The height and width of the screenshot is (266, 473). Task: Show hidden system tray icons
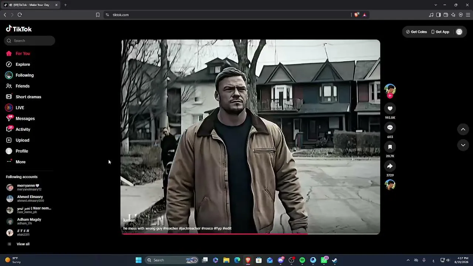click(408, 260)
